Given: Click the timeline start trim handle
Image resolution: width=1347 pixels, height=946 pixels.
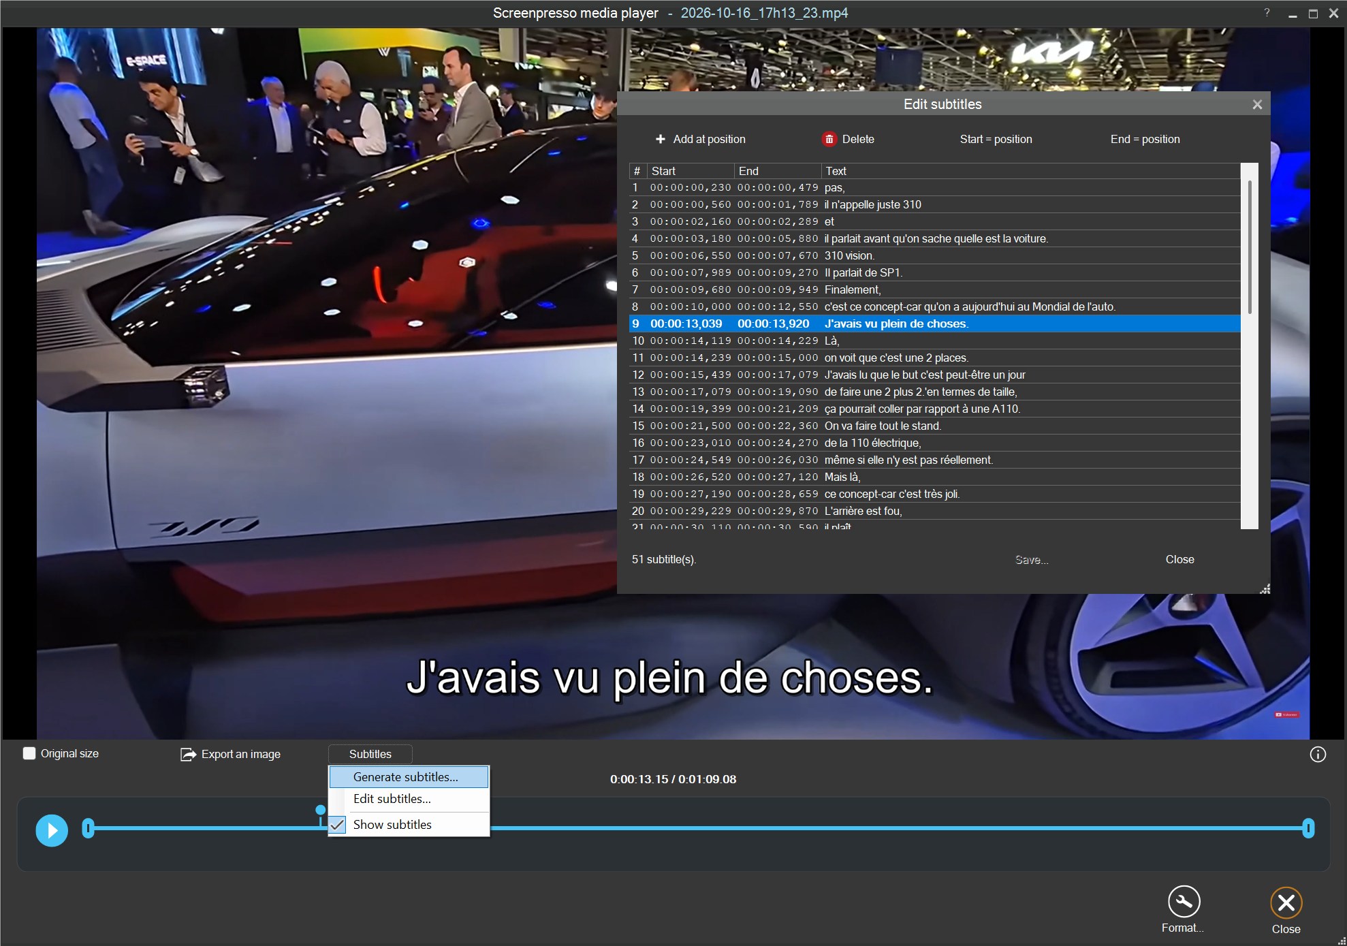Looking at the screenshot, I should click(x=88, y=829).
